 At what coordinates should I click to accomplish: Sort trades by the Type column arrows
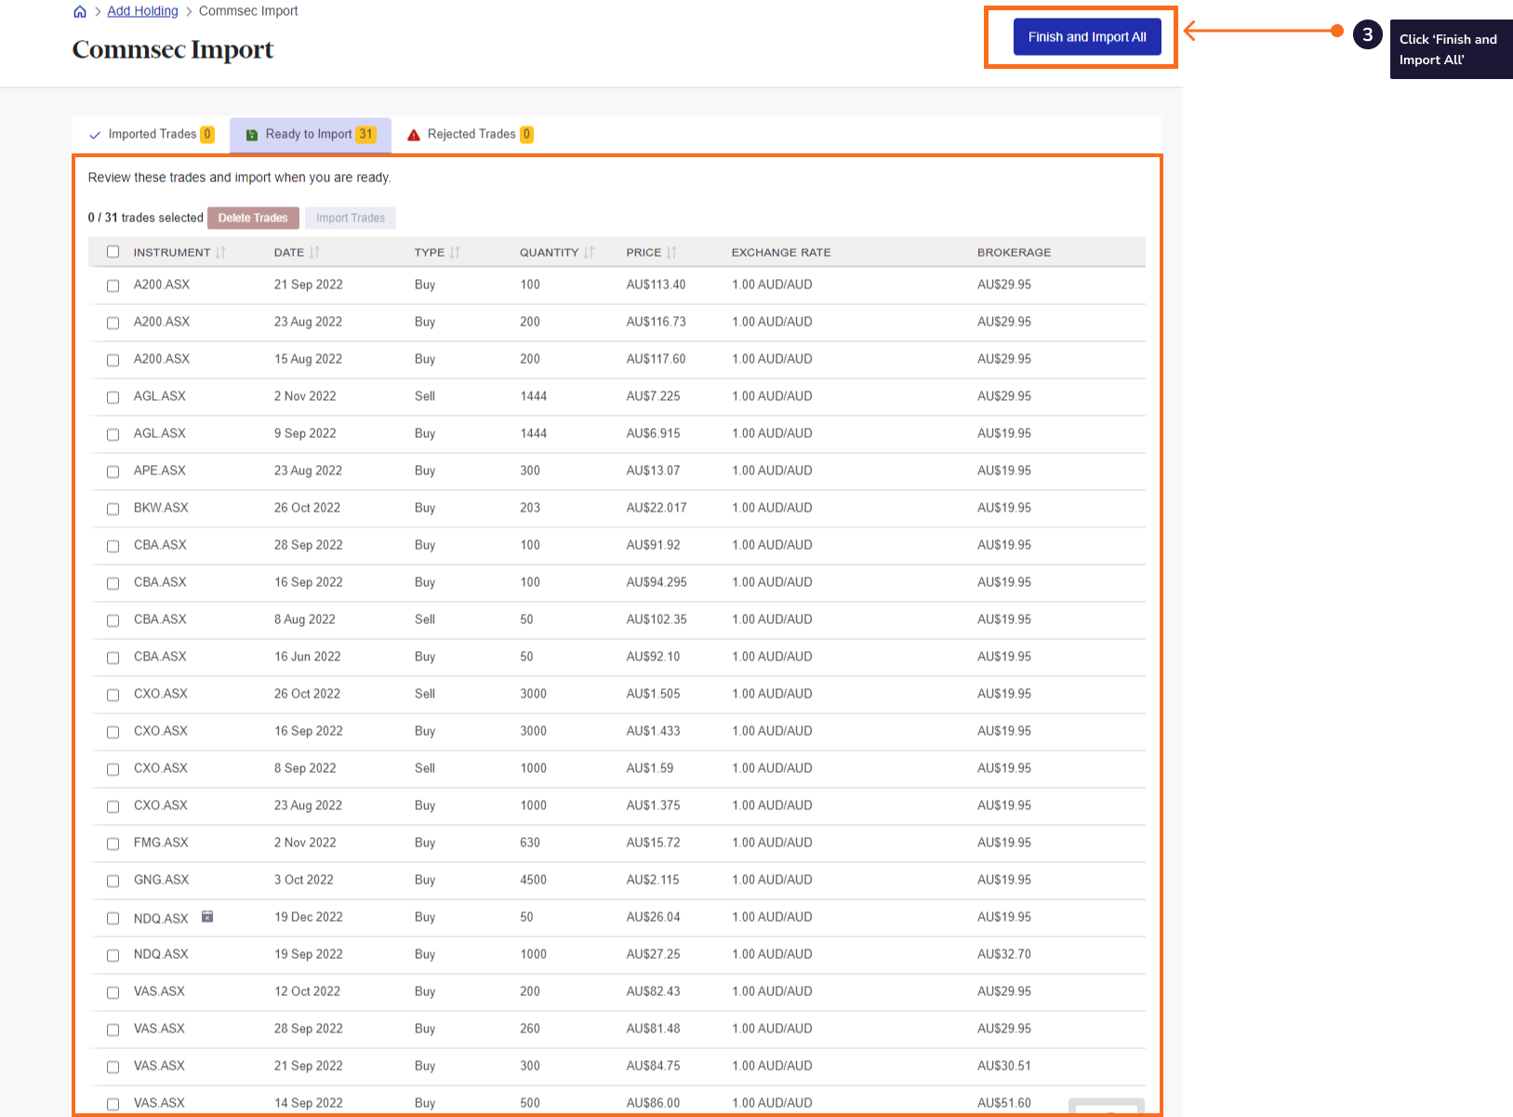[455, 252]
